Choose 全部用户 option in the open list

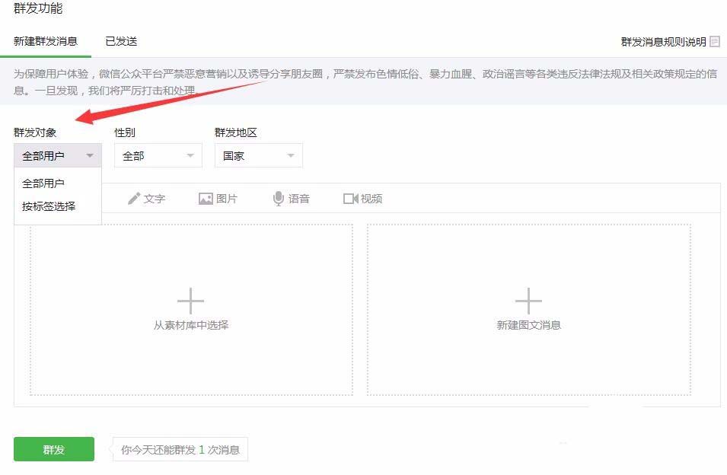tap(43, 183)
